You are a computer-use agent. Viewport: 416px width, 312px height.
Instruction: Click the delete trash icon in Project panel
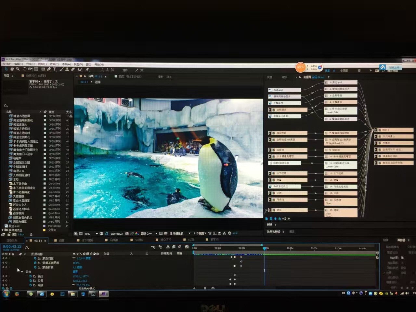[31, 234]
